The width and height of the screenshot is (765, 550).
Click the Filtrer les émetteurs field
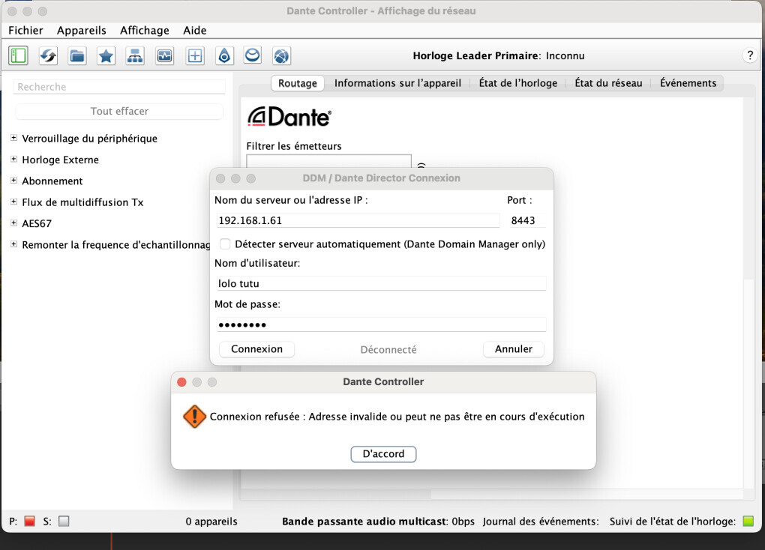(x=328, y=161)
